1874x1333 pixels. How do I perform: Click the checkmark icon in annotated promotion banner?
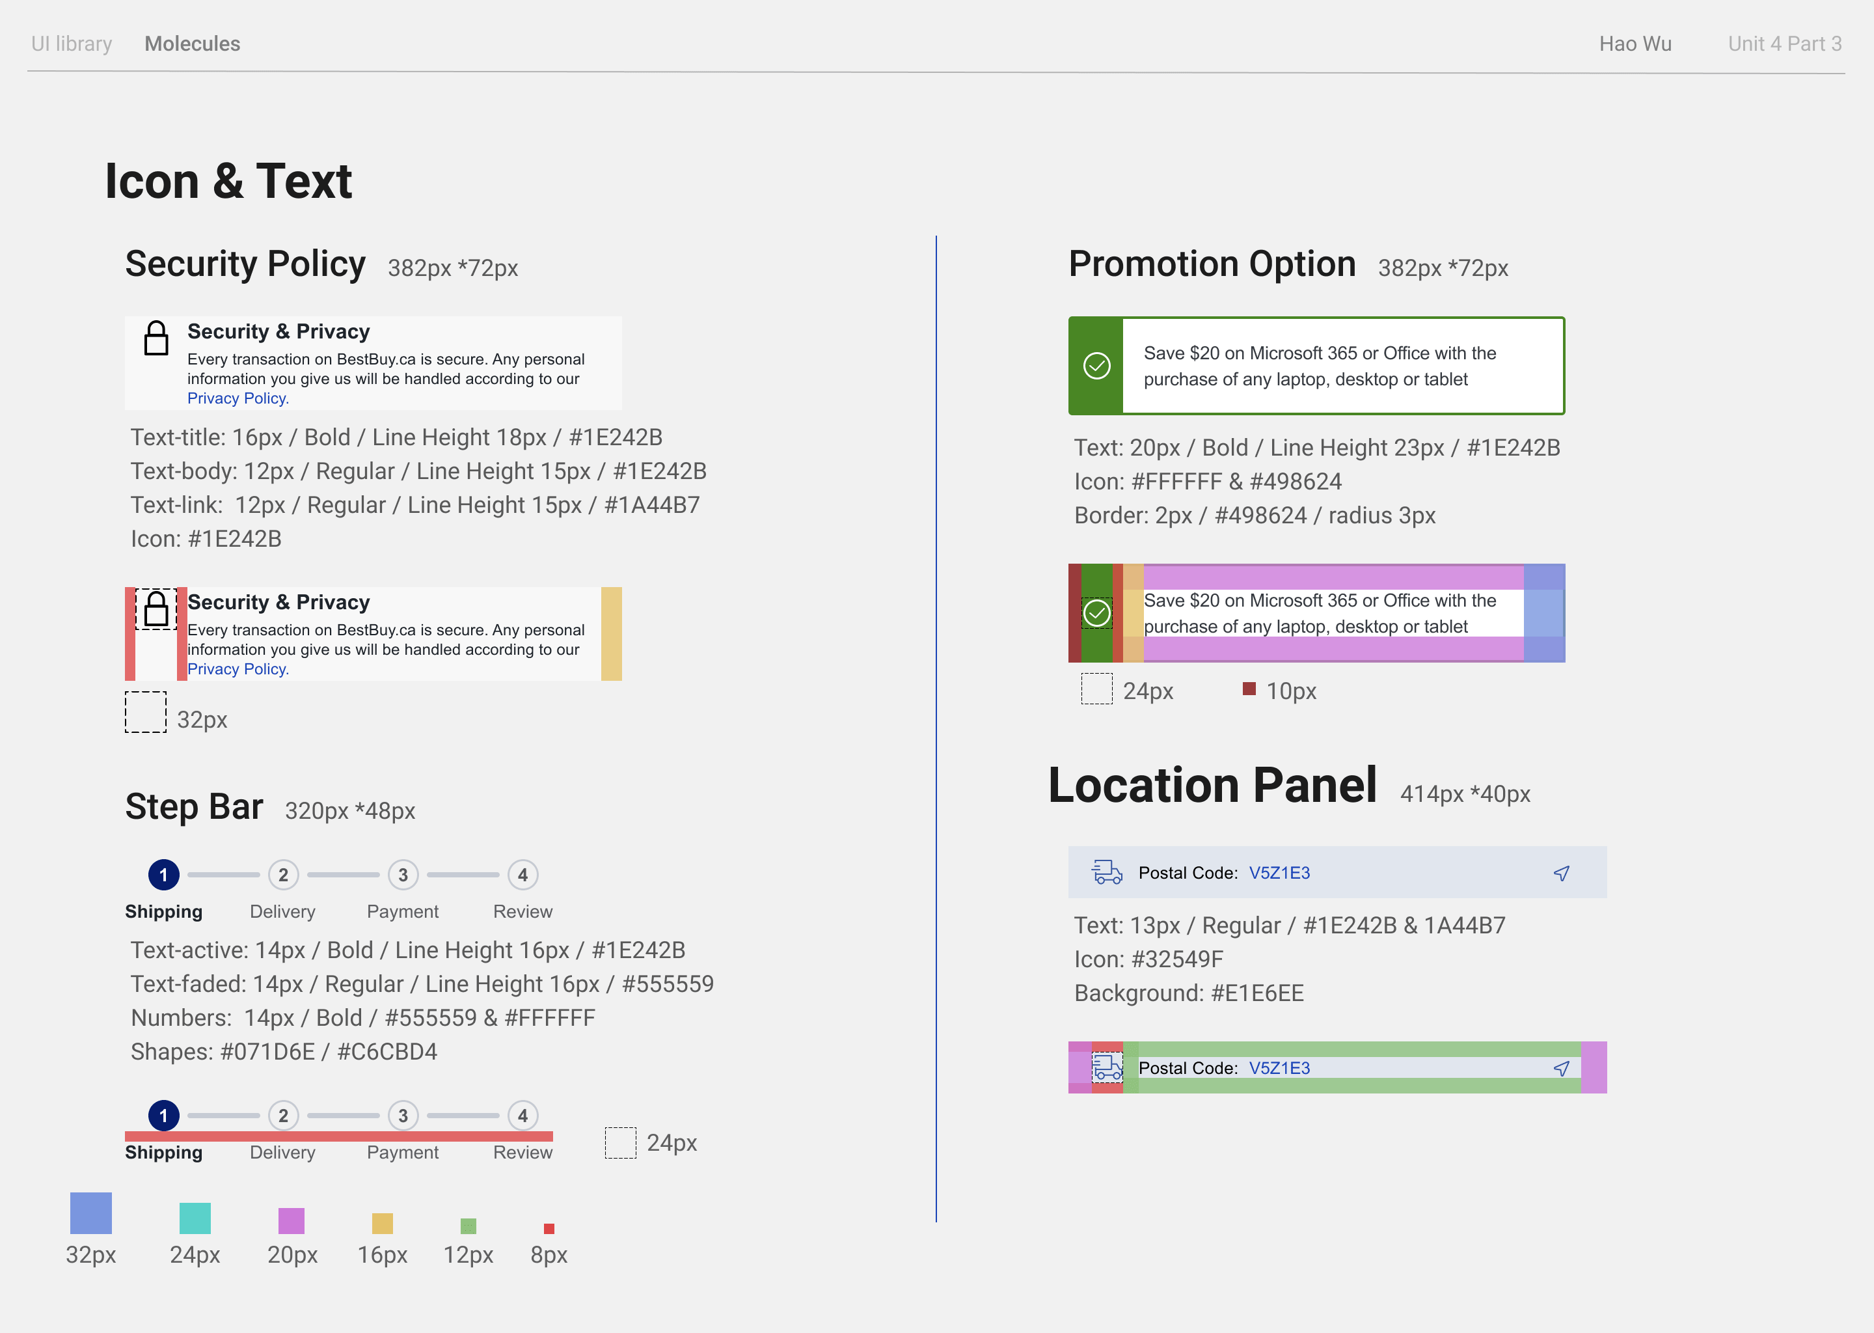click(x=1096, y=613)
